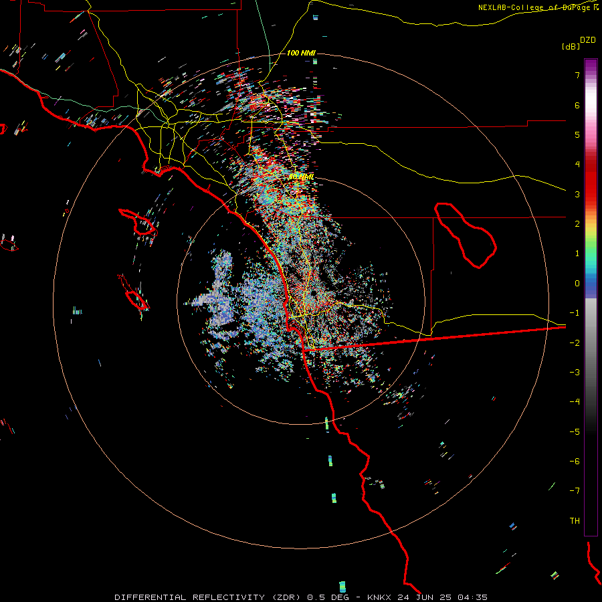
Task: Click the -4 value on color scale
Action: [x=575, y=402]
